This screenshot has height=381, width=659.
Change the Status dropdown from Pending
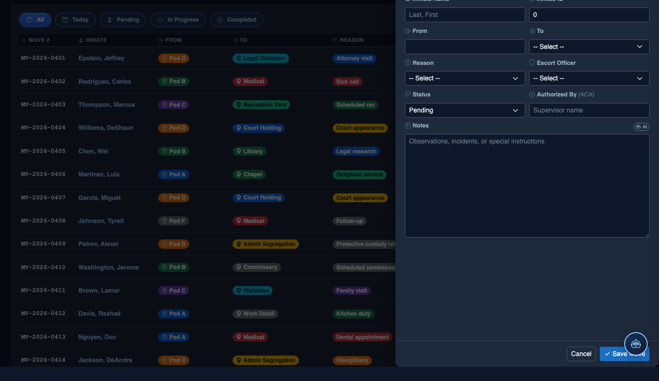pyautogui.click(x=465, y=110)
